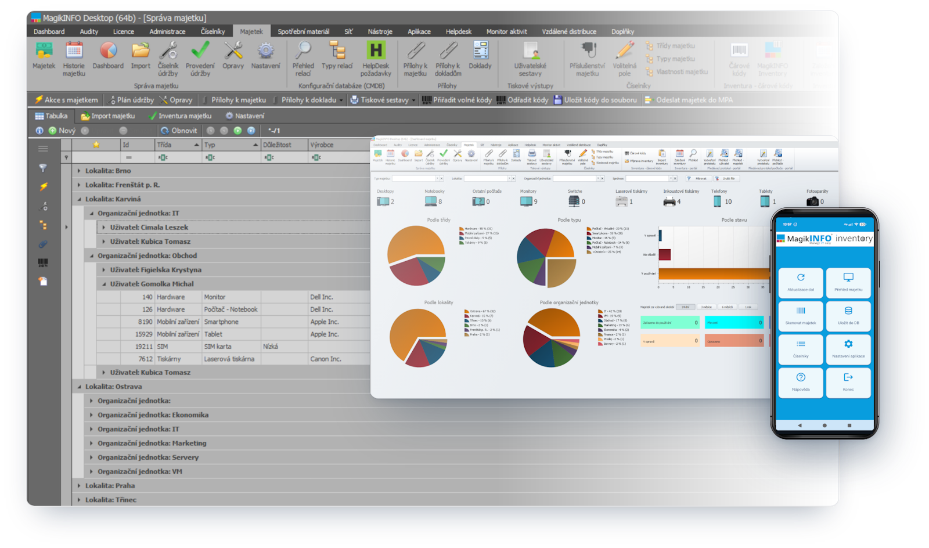929x548 pixels.
Task: Open Příslušenství majetku in the main ribbon
Action: pos(588,59)
